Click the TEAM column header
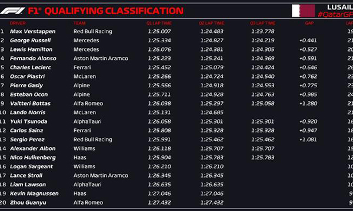Viewport: 353px width, 211px height. click(79, 23)
